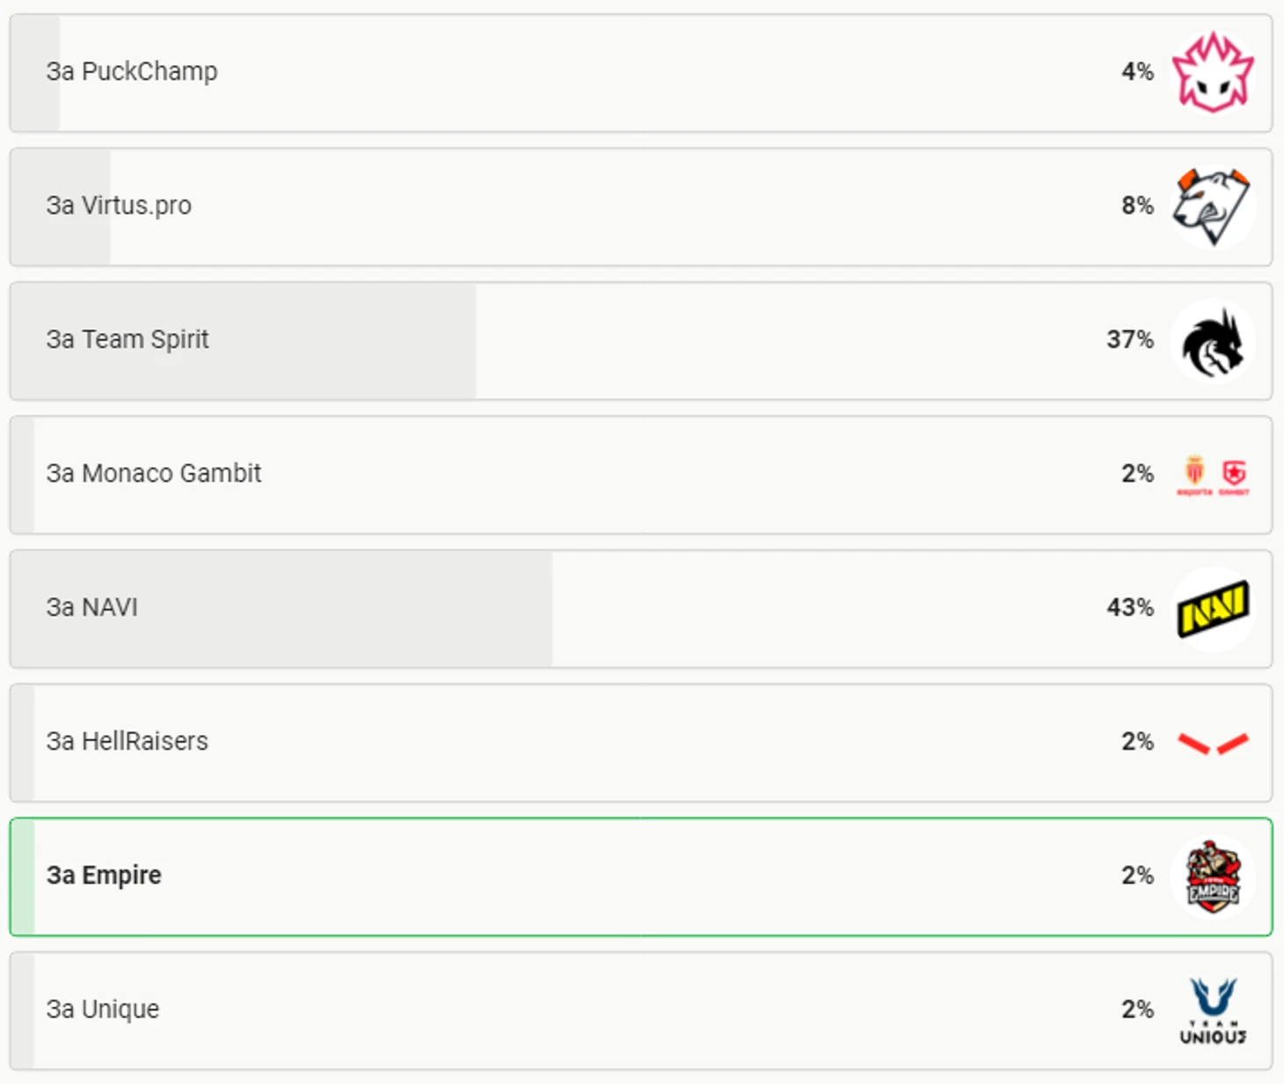1284x1084 pixels.
Task: Click the 43% result for NAVI
Action: point(1129,607)
